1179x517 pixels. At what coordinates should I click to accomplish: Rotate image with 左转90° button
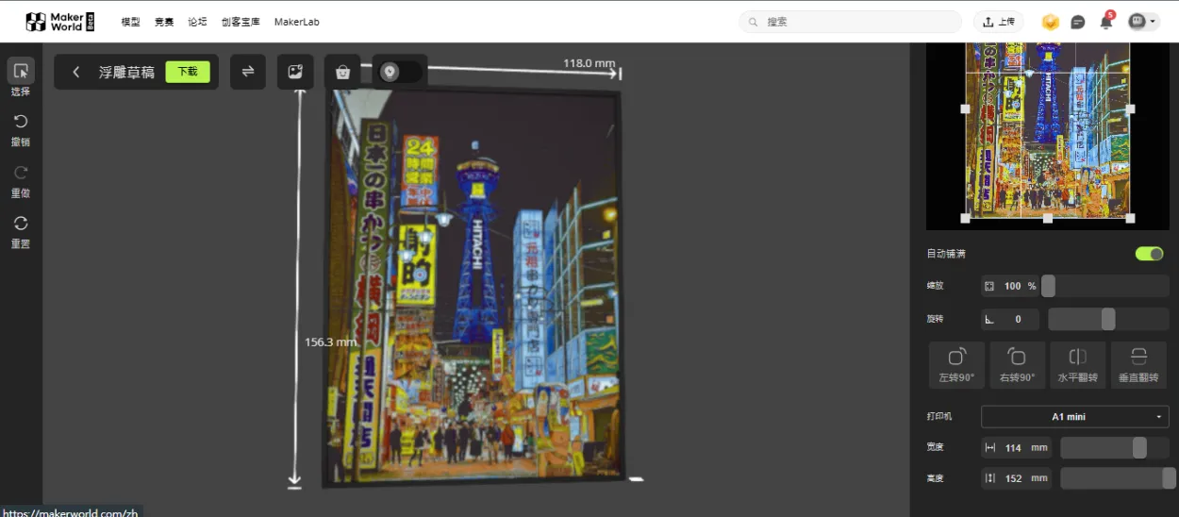coord(956,365)
